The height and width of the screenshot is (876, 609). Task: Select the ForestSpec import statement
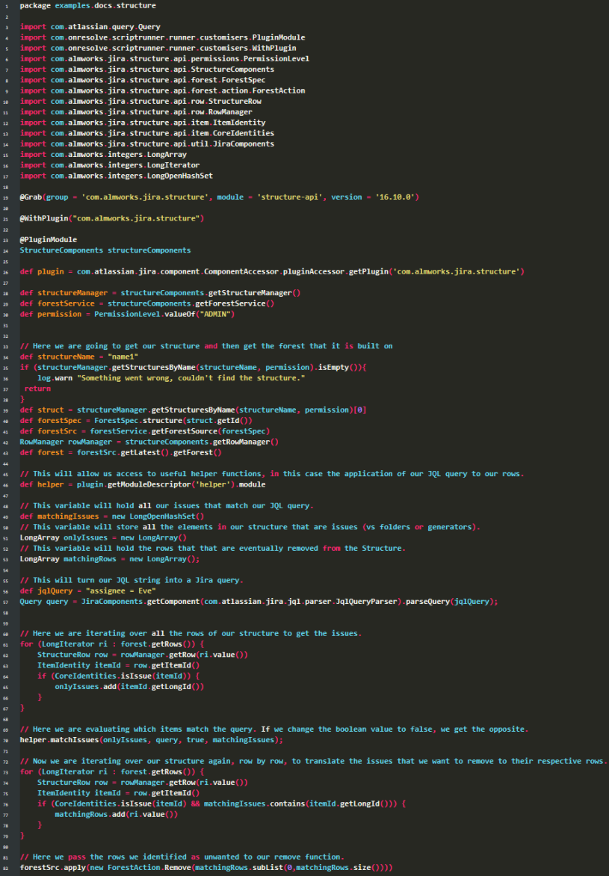tap(143, 80)
